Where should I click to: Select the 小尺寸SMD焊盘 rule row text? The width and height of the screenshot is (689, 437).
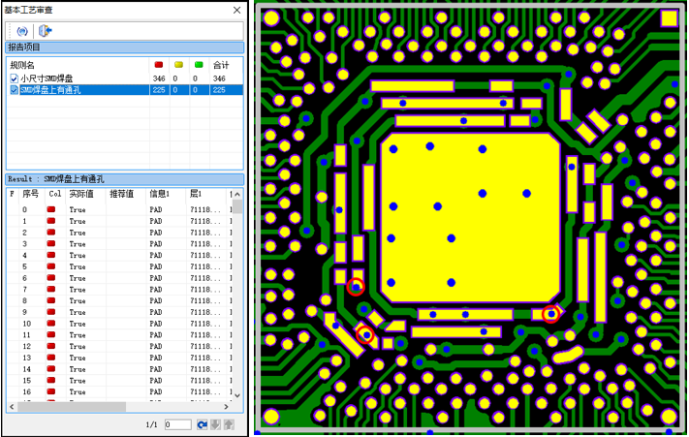click(47, 78)
